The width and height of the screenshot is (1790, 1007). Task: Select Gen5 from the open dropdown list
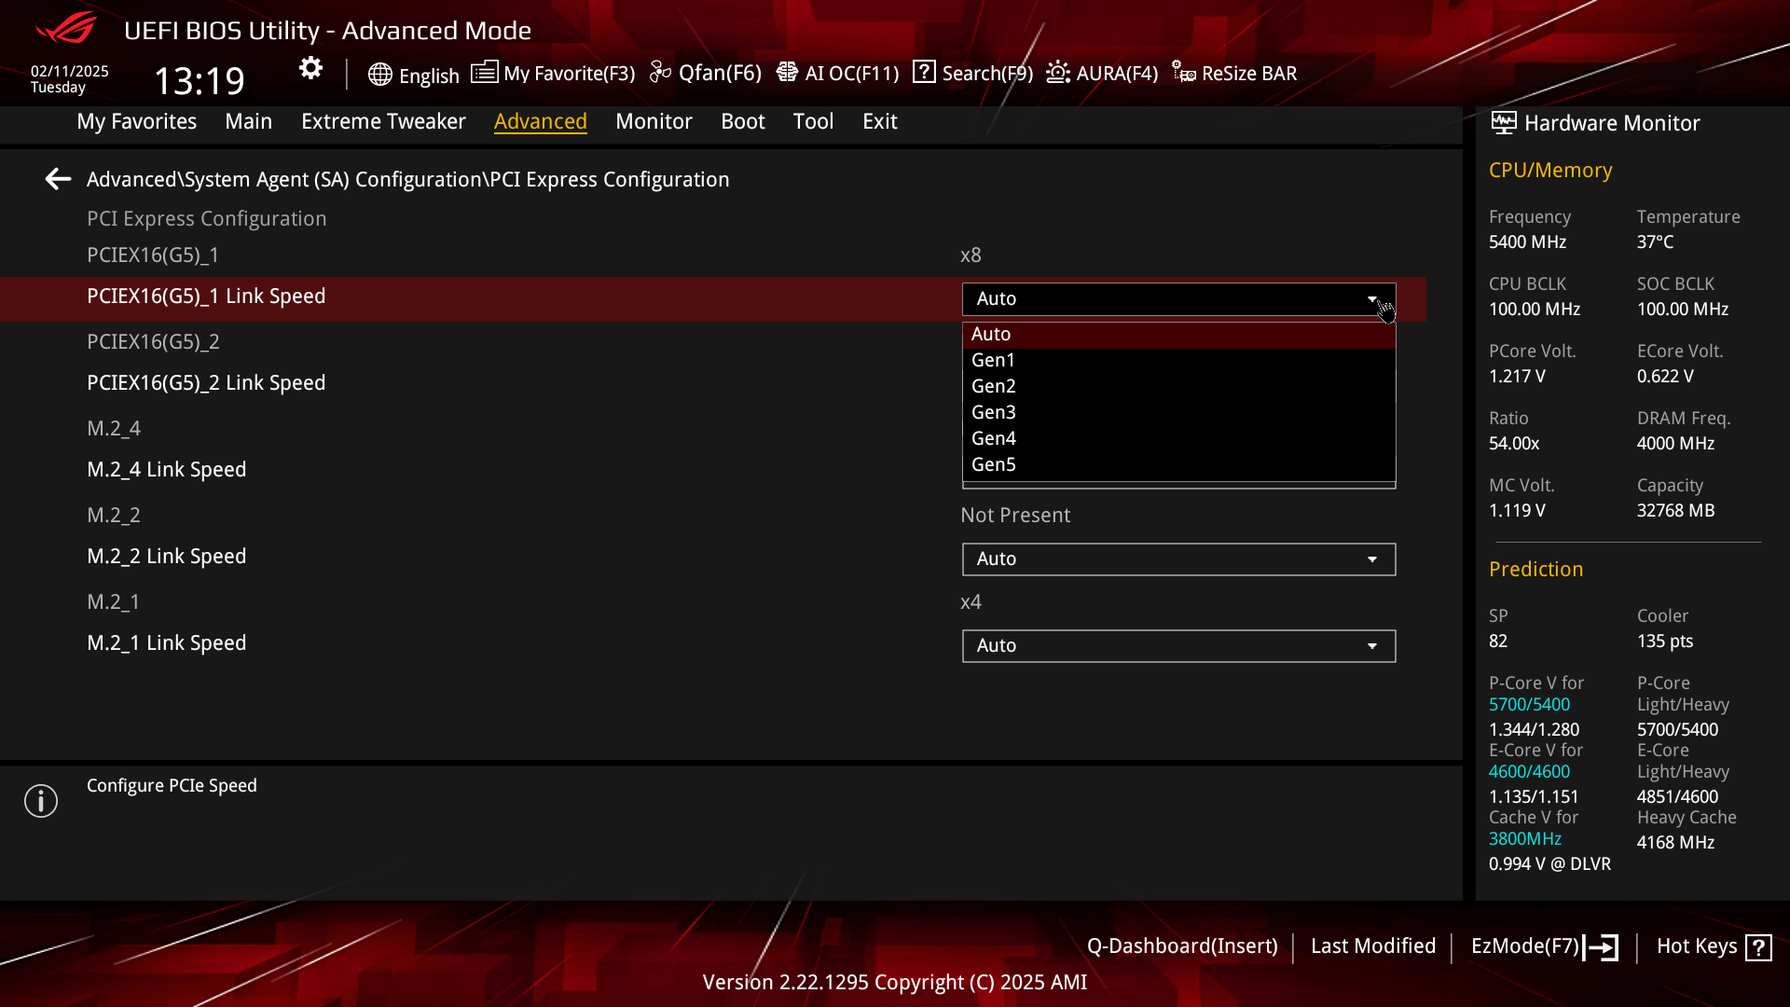pyautogui.click(x=994, y=464)
